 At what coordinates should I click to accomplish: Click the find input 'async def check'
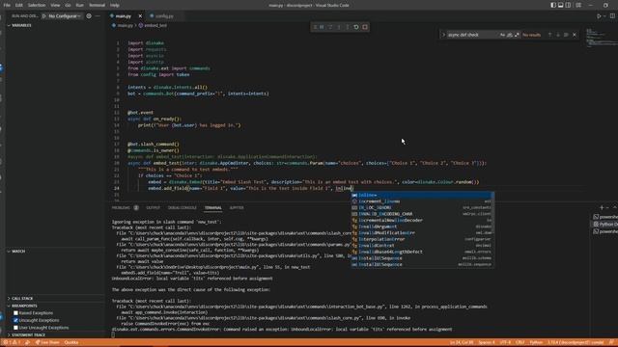[x=472, y=35]
